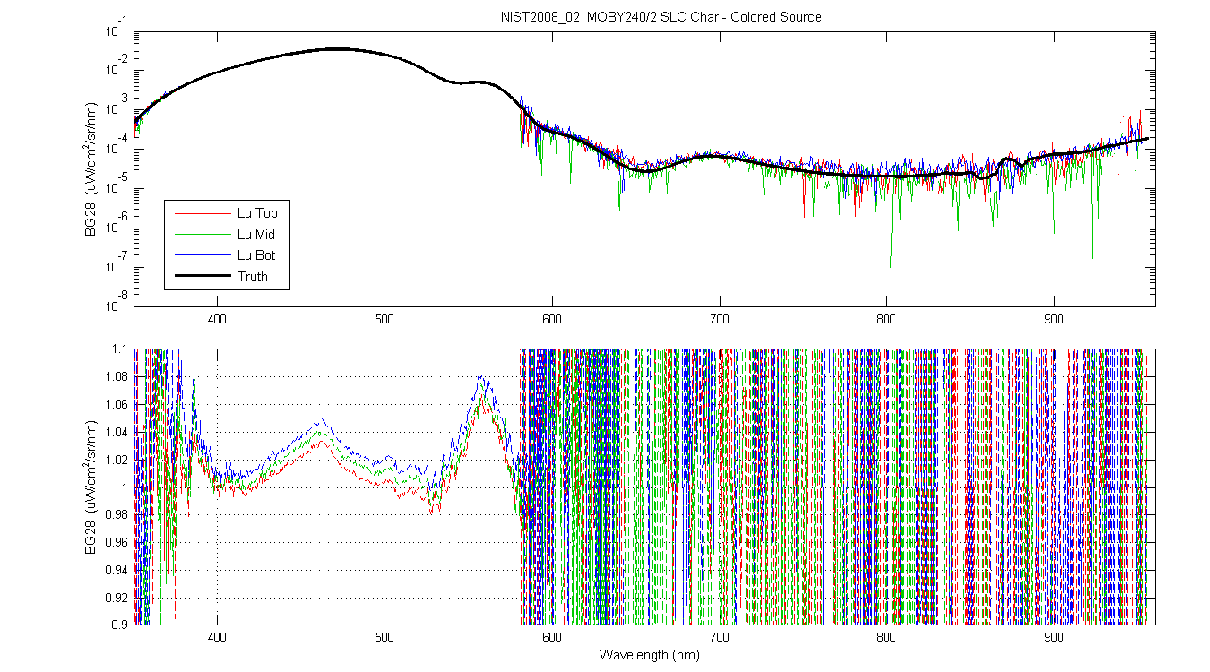Click the 0.92 y-axis tick on lower plot
Viewport: 1210px width, 672px height.
point(117,598)
